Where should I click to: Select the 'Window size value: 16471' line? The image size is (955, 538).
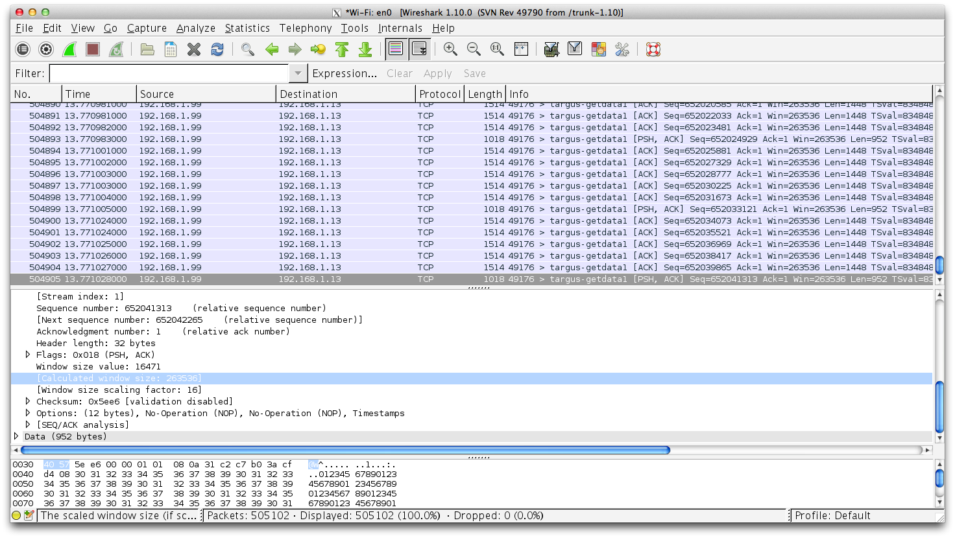(99, 366)
